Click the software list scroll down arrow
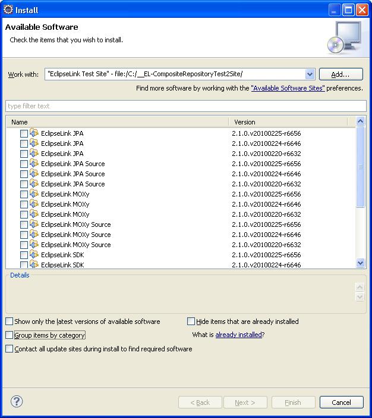The width and height of the screenshot is (372, 418). click(360, 263)
